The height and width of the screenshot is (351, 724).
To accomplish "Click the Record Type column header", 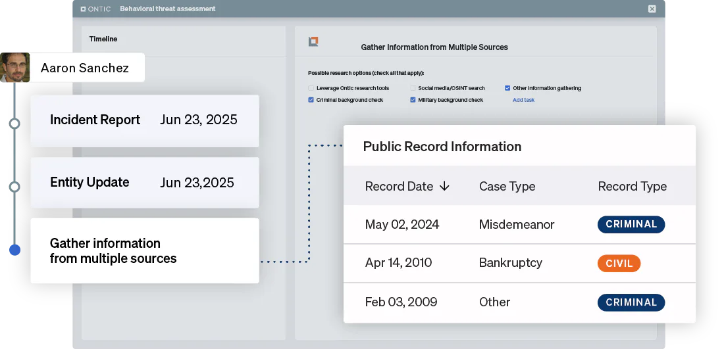I will 632,186.
